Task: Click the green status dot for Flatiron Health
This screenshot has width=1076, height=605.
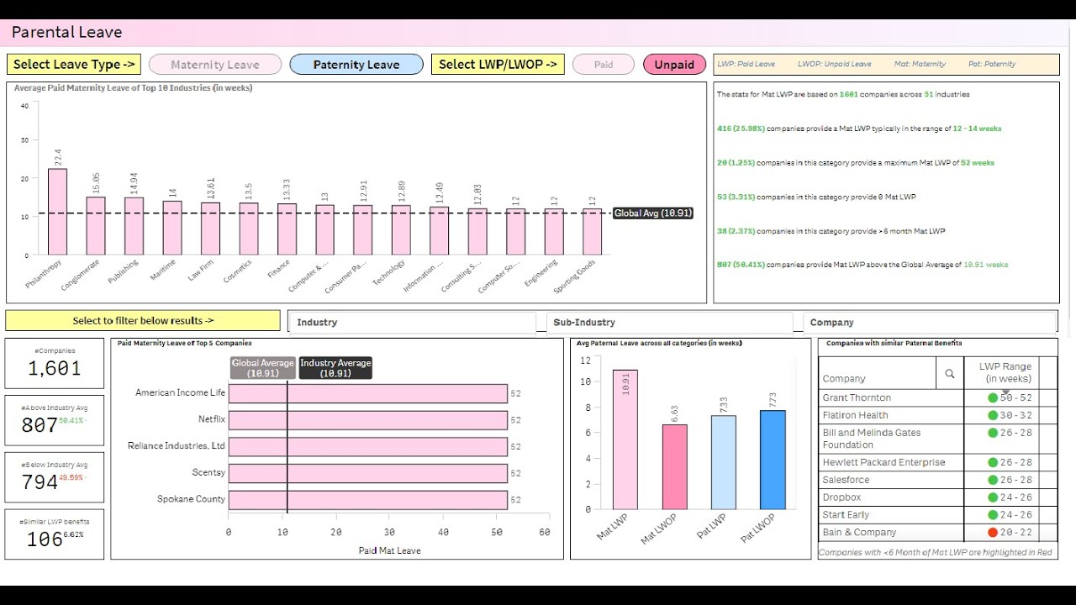Action: pos(993,415)
